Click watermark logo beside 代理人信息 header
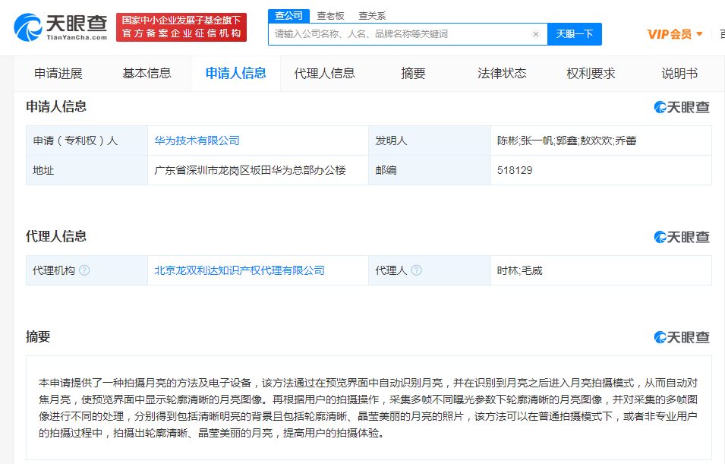 pyautogui.click(x=681, y=237)
